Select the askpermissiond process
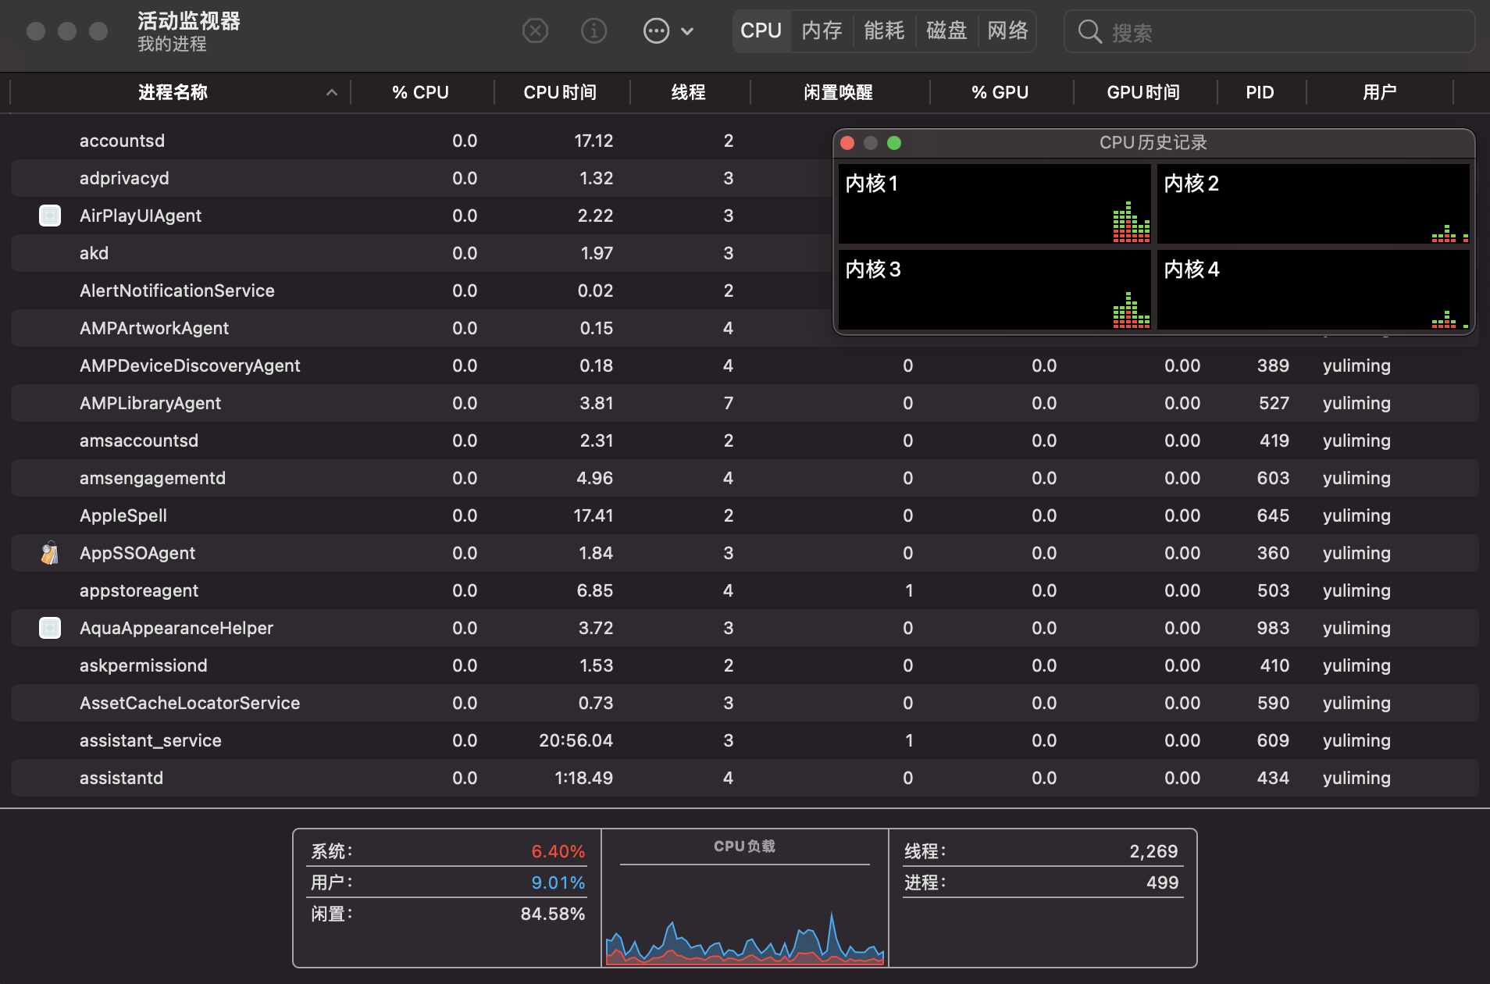The height and width of the screenshot is (984, 1490). coord(745,665)
